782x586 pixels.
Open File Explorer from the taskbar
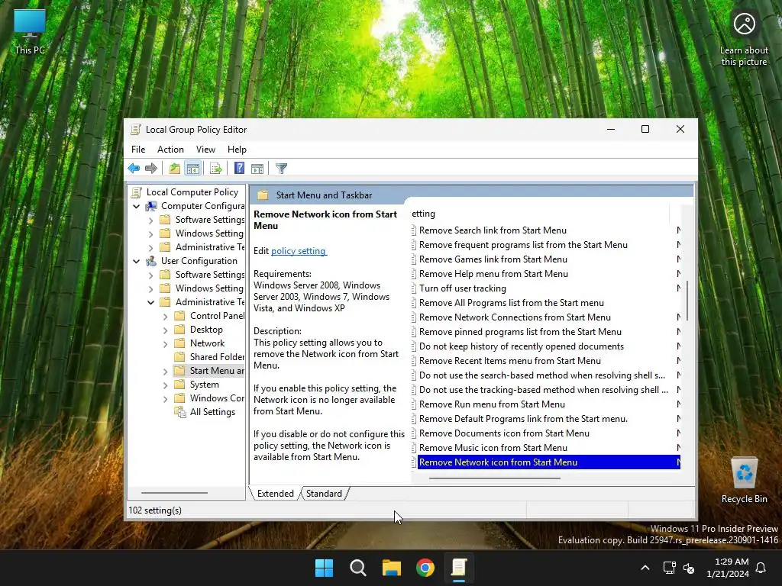tap(392, 568)
